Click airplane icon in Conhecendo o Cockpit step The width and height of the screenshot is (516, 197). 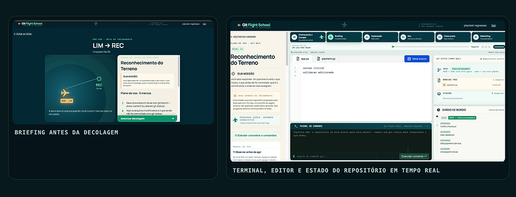[x=322, y=37]
